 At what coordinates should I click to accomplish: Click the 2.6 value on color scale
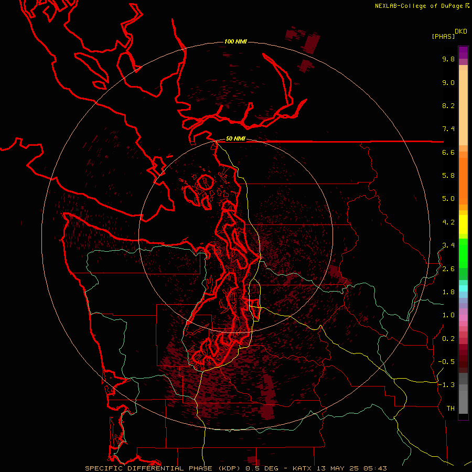click(448, 269)
